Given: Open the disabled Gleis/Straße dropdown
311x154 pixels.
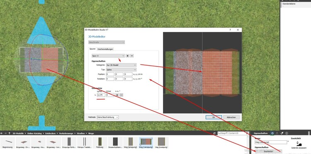Looking at the screenshot, I should 107,42.
